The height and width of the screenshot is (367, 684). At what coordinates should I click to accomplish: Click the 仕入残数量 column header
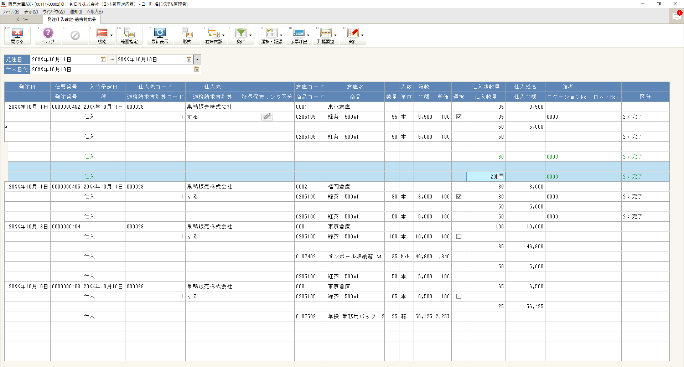(x=486, y=87)
